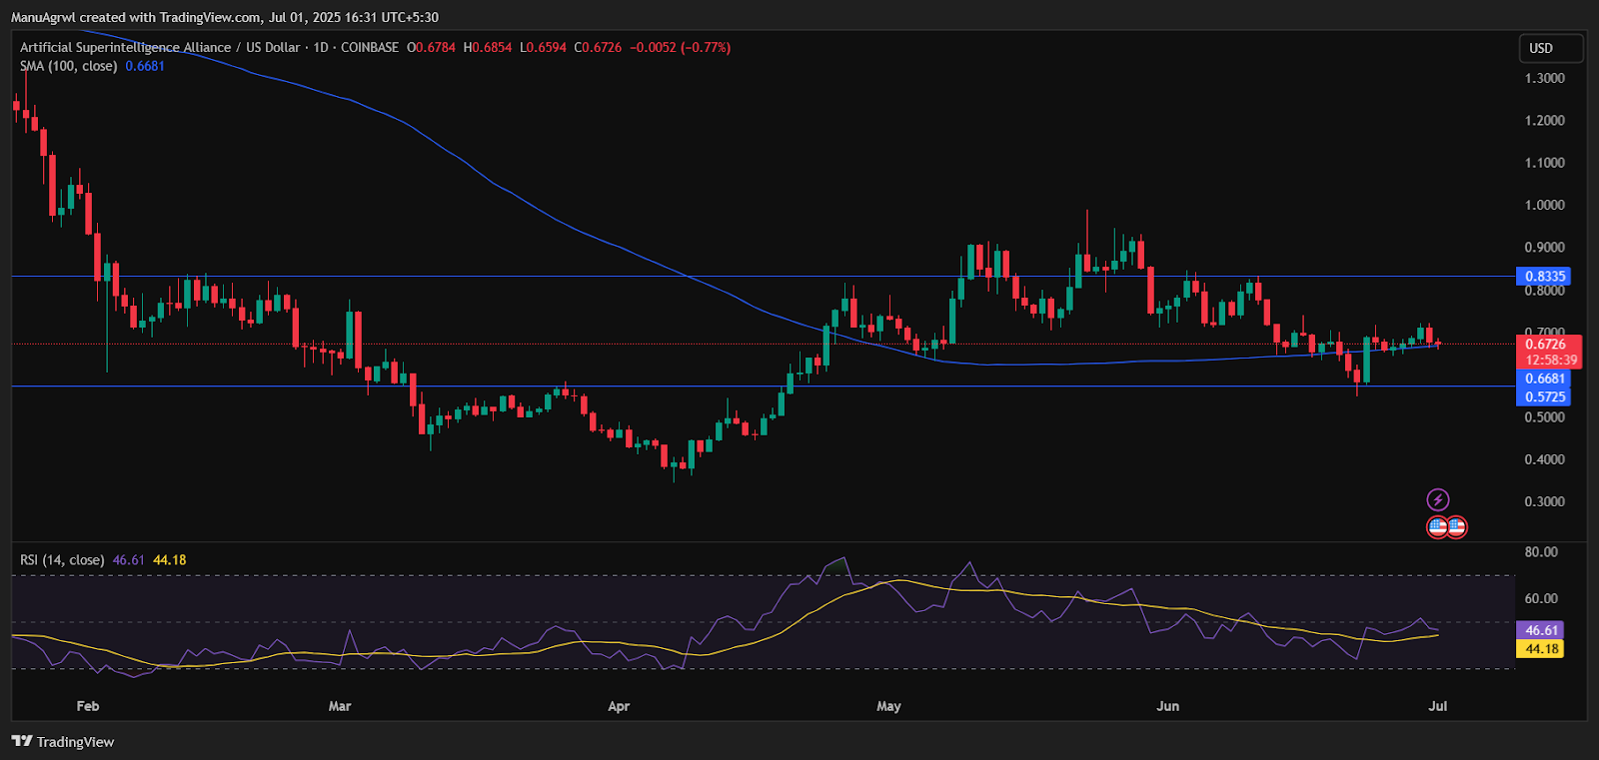This screenshot has height=760, width=1599.
Task: Click the Mar label on time axis
Action: coord(340,706)
